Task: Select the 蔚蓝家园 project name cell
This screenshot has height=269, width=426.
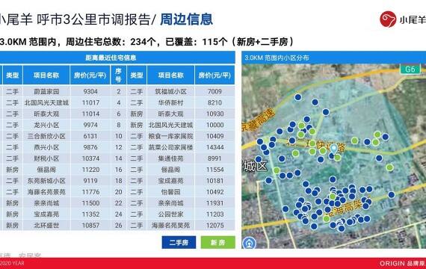Action: tap(46, 92)
